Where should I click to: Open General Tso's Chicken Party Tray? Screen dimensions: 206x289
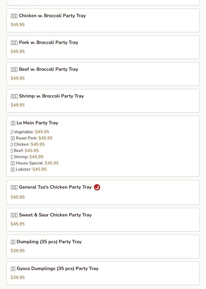(x=55, y=187)
